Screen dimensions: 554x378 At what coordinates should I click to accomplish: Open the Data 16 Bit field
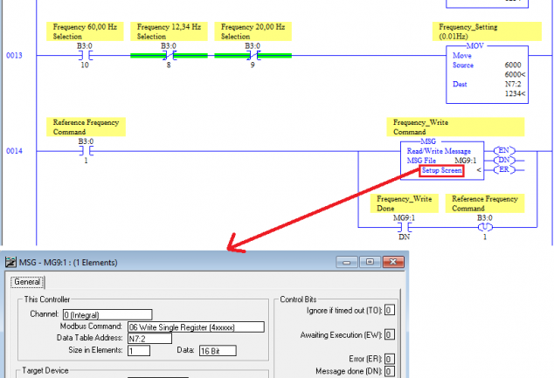218,351
